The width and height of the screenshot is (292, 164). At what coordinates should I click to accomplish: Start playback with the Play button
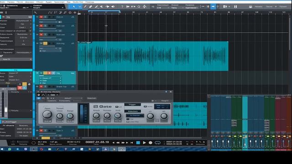pyautogui.click(x=144, y=143)
